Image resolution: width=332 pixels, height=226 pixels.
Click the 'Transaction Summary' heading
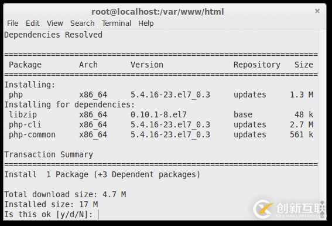point(49,154)
